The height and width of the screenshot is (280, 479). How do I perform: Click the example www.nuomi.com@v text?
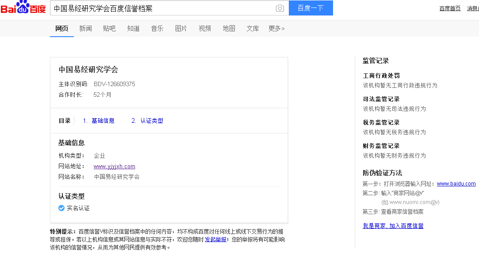coord(410,202)
